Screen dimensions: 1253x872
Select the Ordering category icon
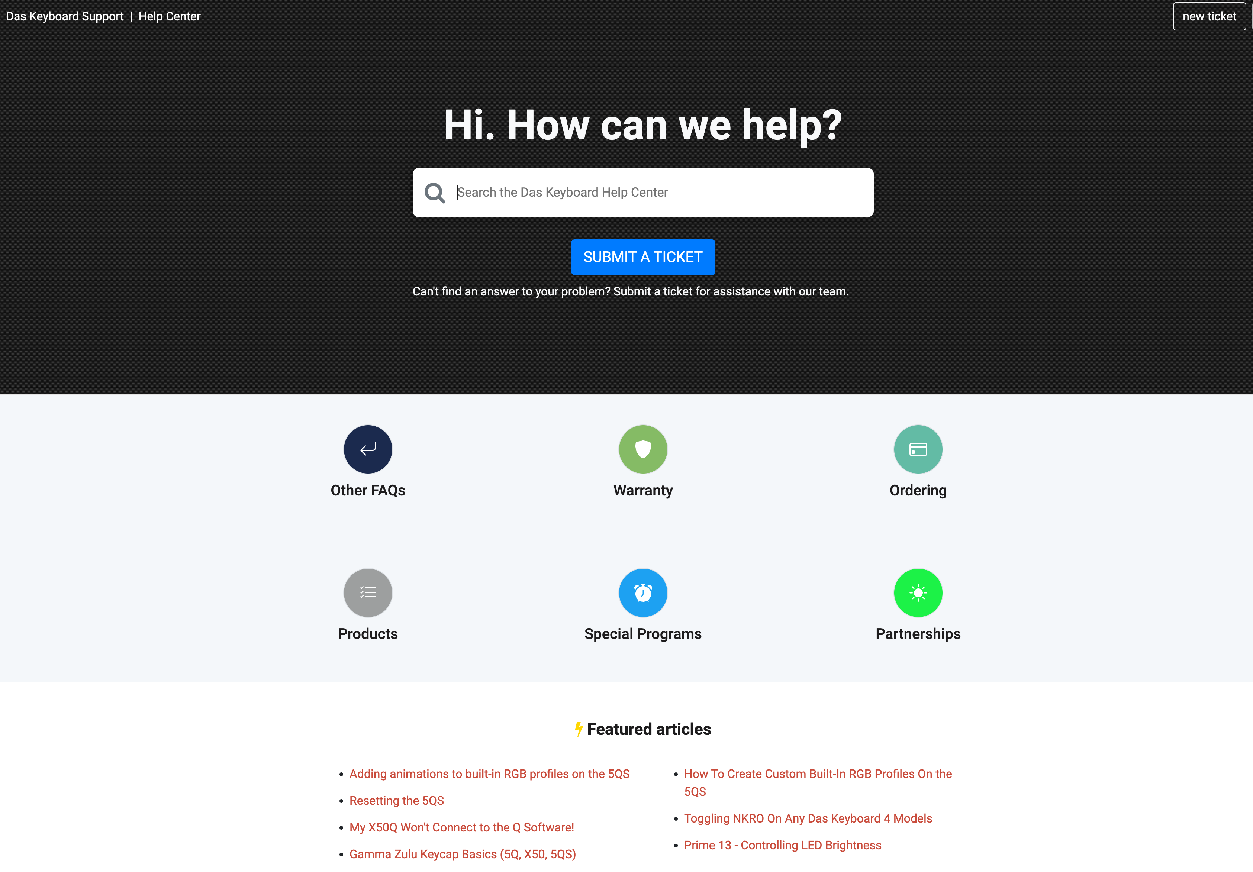click(918, 448)
